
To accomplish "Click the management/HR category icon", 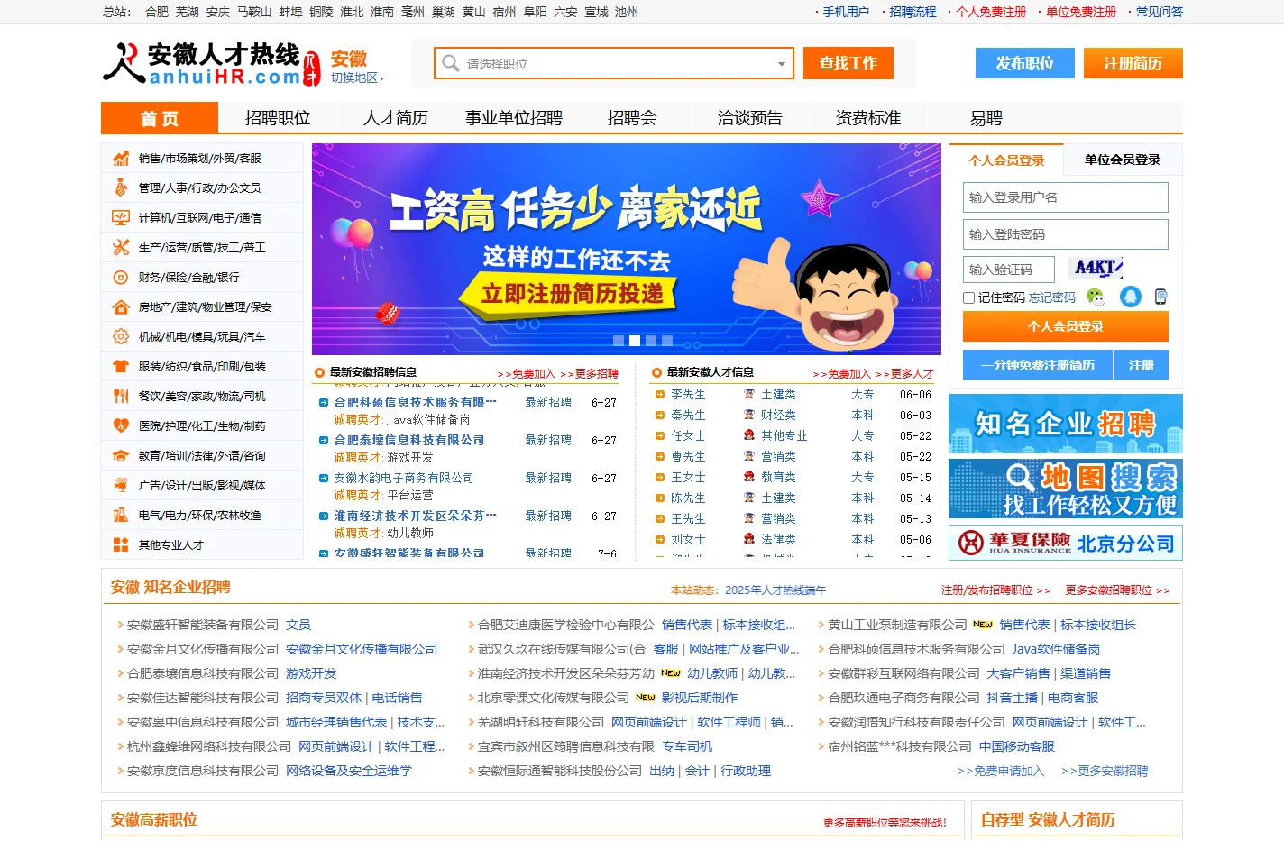I will pos(120,188).
